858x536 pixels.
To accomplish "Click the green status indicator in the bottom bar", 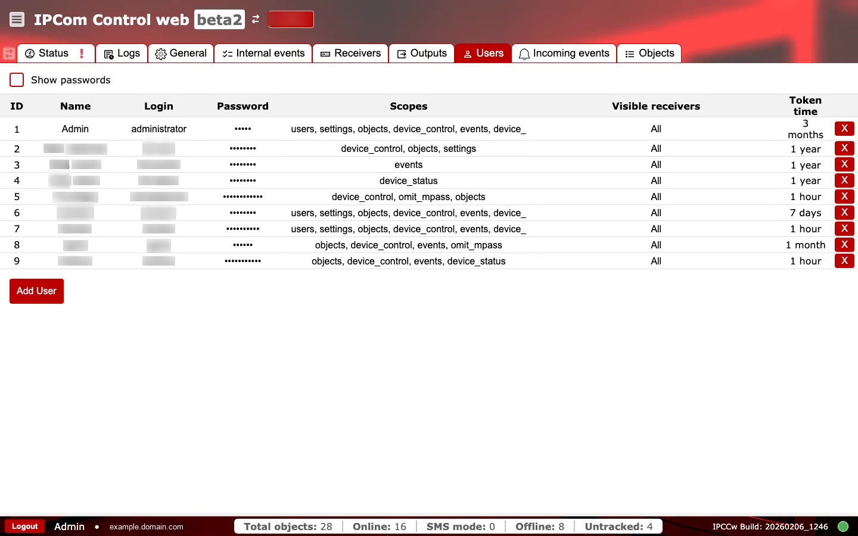I will (843, 526).
